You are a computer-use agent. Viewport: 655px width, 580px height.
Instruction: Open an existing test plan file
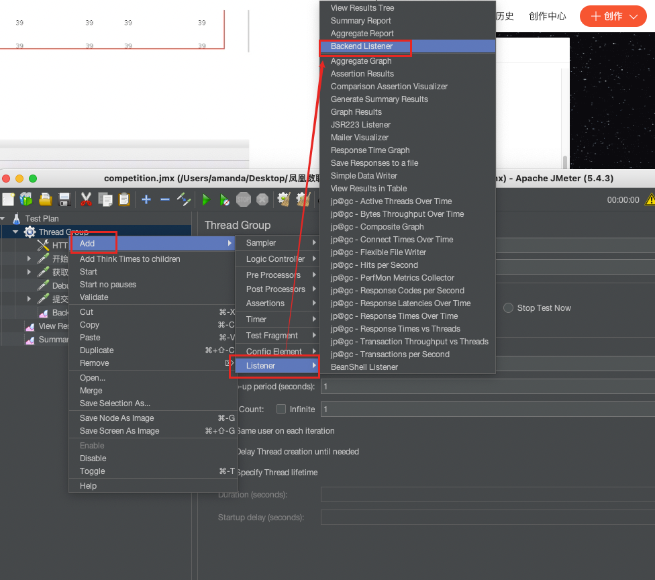[45, 199]
